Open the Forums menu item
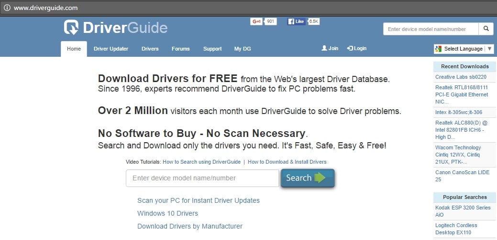497x240 pixels. (x=181, y=49)
